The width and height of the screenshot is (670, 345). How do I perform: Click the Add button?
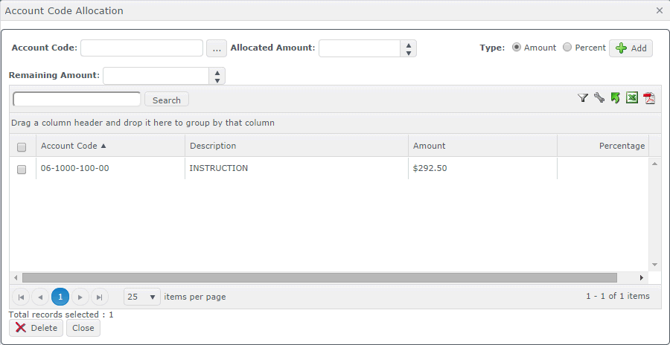[x=631, y=48]
